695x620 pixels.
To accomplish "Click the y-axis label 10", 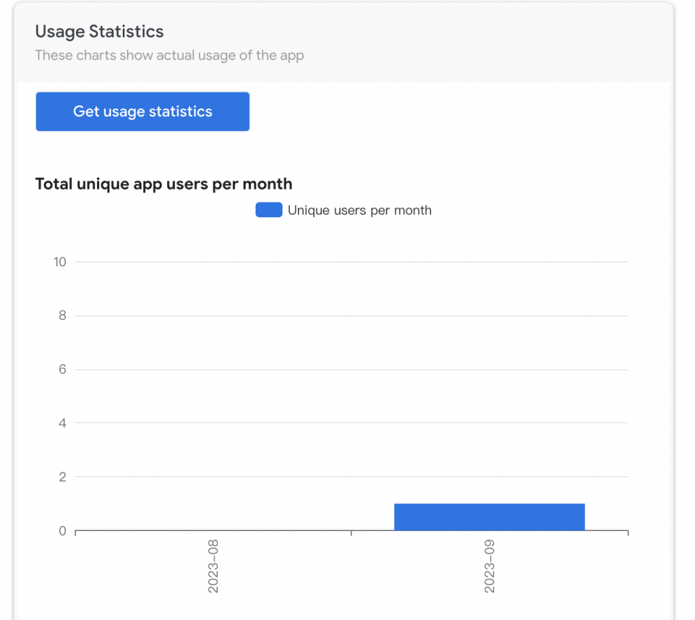I will point(60,262).
